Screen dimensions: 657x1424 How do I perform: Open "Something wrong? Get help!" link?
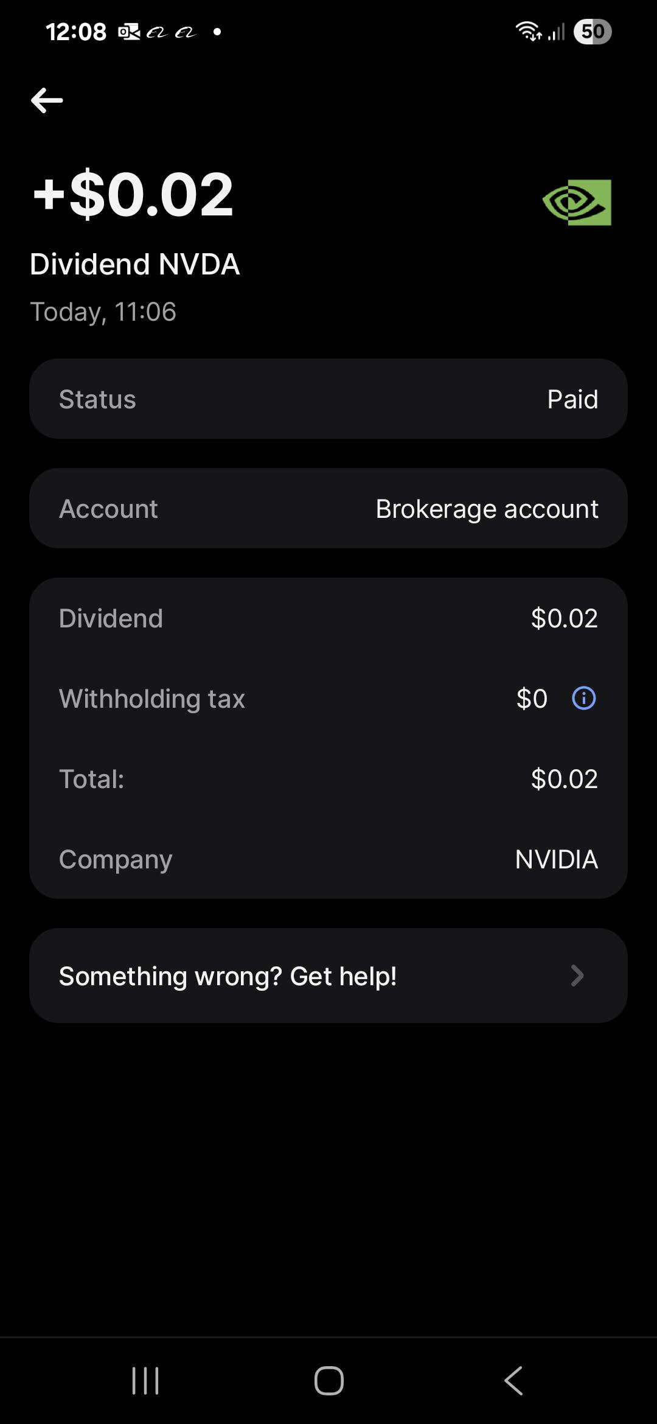coord(228,976)
